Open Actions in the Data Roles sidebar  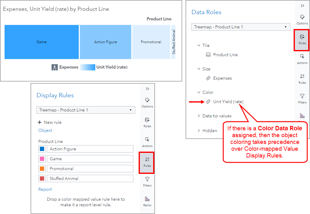[x=302, y=59]
